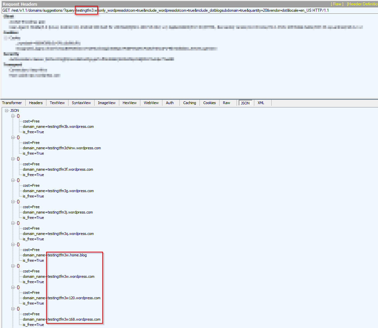Select cost=Free above testingtfm3f domain row
This screenshot has height=328, width=378.
pyautogui.click(x=31, y=164)
